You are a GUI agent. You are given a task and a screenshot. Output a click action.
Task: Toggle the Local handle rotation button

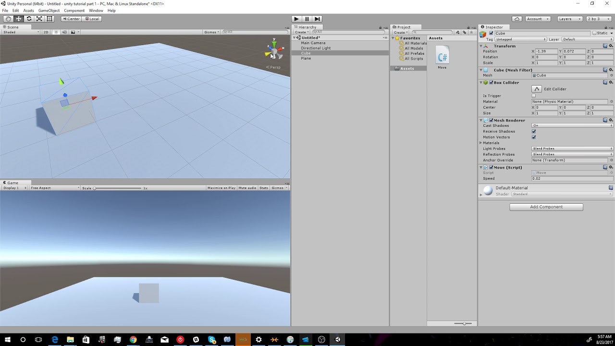tap(91, 19)
